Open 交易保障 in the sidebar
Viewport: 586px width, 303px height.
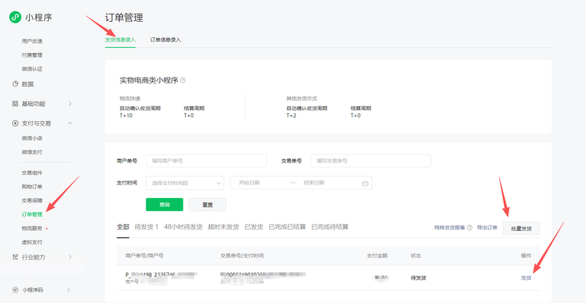[32, 201]
